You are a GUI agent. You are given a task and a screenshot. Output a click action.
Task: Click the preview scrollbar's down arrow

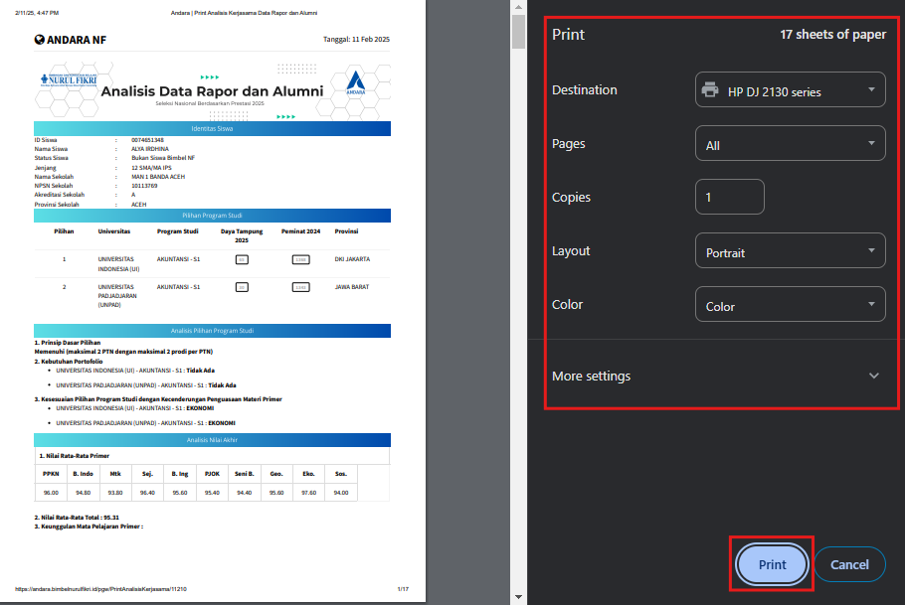click(x=517, y=597)
